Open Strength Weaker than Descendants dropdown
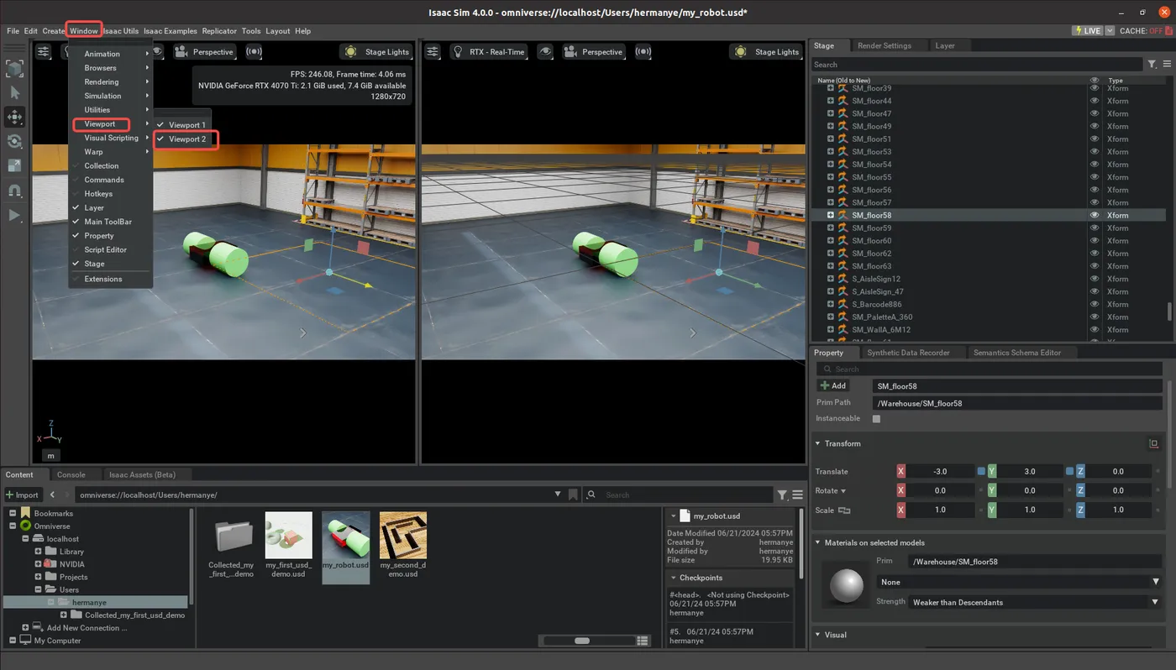The width and height of the screenshot is (1176, 670). click(1036, 602)
